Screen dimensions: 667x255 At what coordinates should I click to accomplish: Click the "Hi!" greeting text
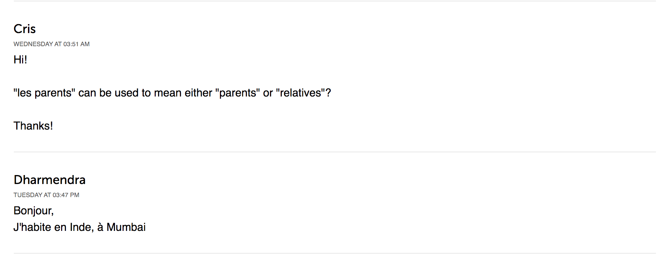point(20,60)
